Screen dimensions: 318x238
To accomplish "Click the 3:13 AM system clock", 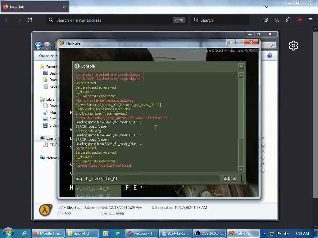I will [302, 234].
